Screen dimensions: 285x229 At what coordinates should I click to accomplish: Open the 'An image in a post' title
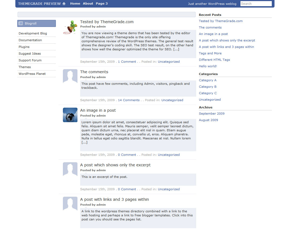(98, 110)
